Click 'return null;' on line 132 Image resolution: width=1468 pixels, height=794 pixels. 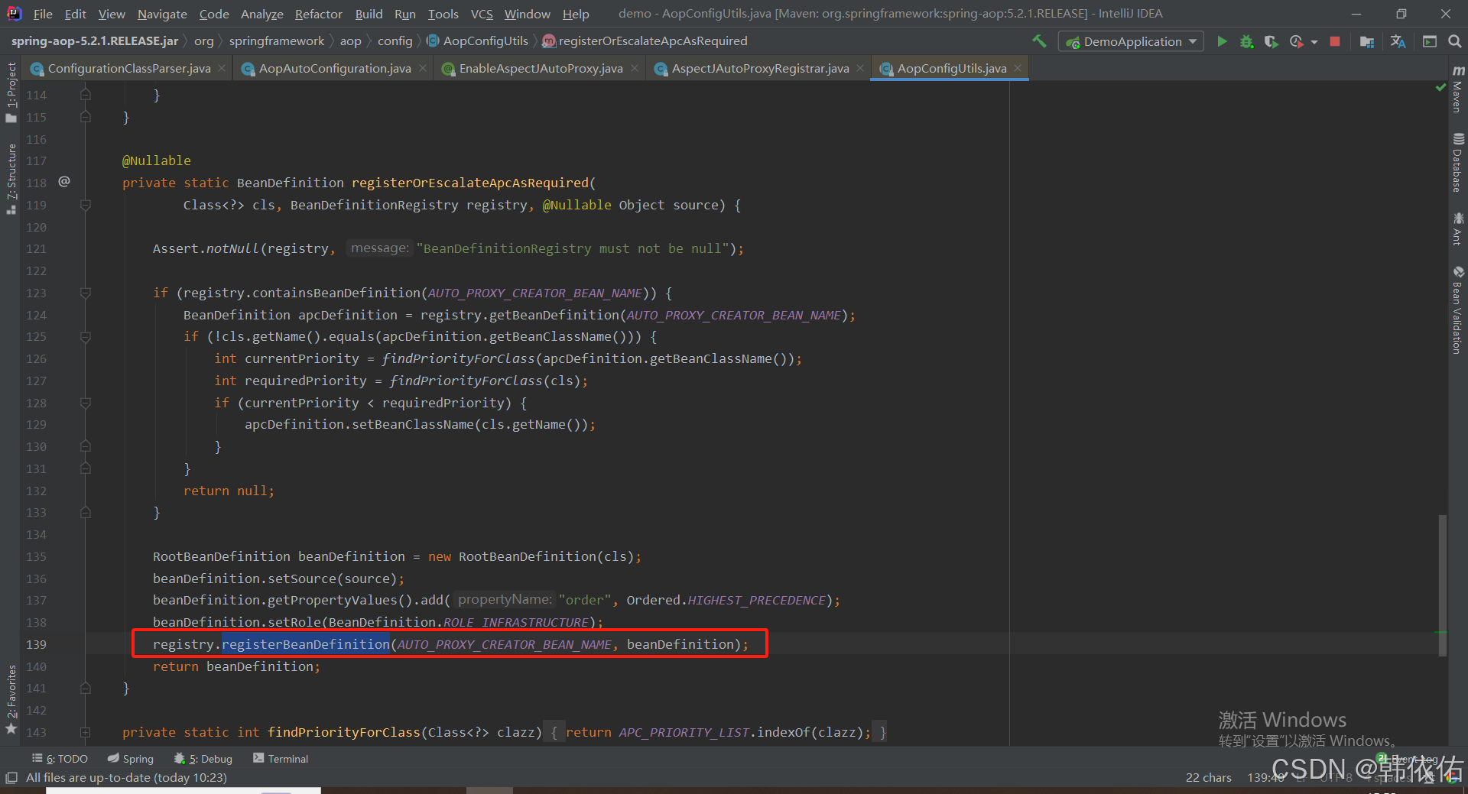tap(229, 491)
